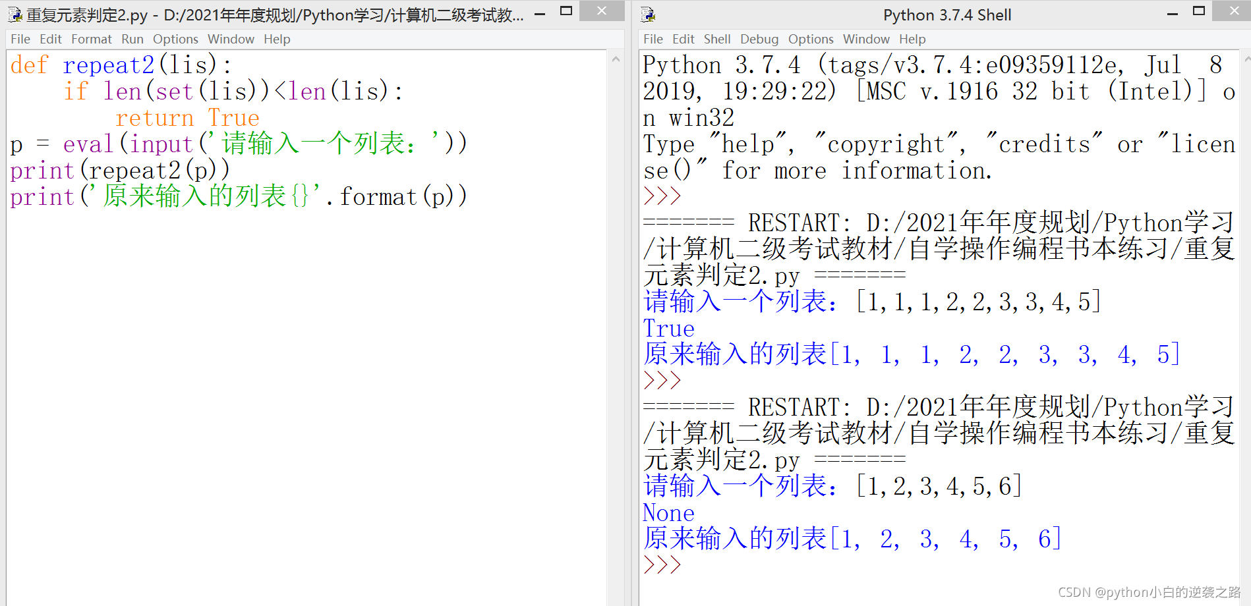1251x606 pixels.
Task: Click the Shell scrollbar up arrow
Action: 1246,59
